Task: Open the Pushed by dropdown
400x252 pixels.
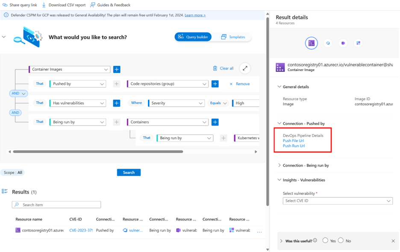Action: [x=77, y=84]
